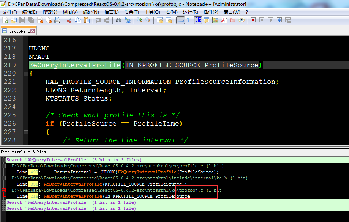Toggle Show All Characters pilcrow button
This screenshot has width=349, height=222.
(x=189, y=20)
